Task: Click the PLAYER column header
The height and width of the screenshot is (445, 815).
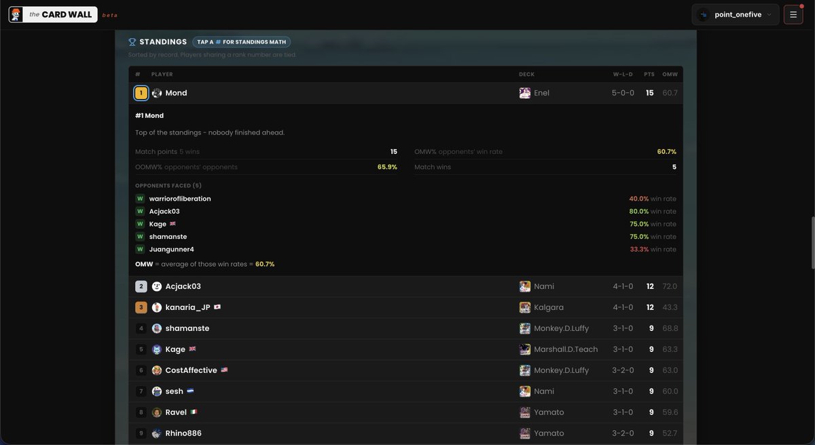Action: [162, 75]
